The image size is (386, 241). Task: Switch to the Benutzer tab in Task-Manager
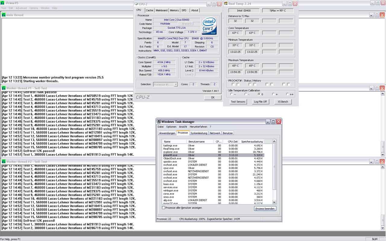[228, 133]
